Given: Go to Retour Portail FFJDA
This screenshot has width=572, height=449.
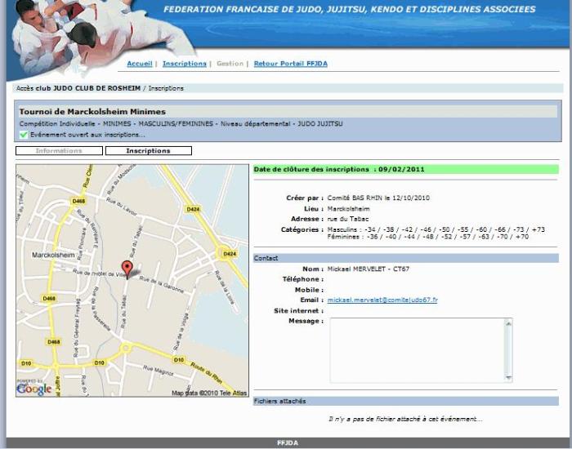Looking at the screenshot, I should [290, 64].
